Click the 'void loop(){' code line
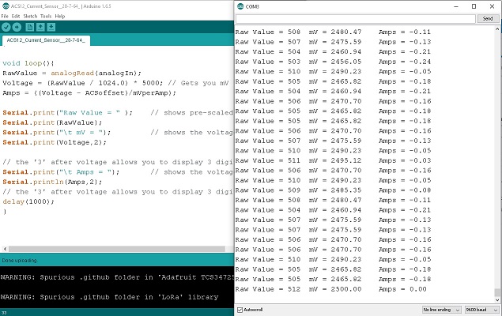 tap(28, 63)
